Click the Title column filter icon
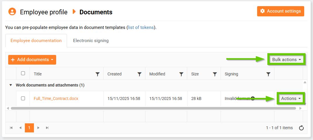 (98, 74)
